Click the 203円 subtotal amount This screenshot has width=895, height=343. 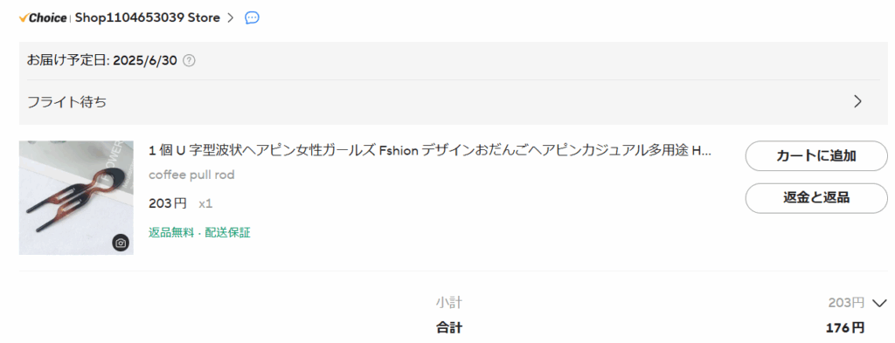846,303
